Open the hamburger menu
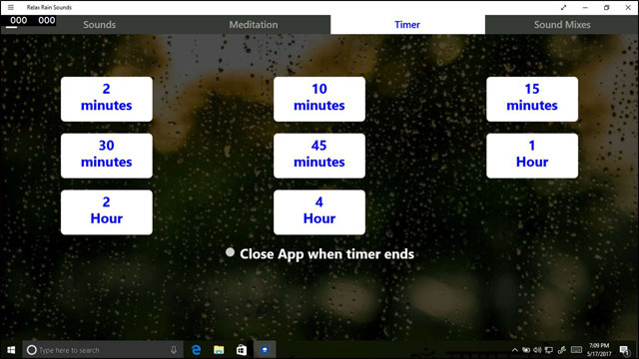This screenshot has width=639, height=359. point(11,7)
